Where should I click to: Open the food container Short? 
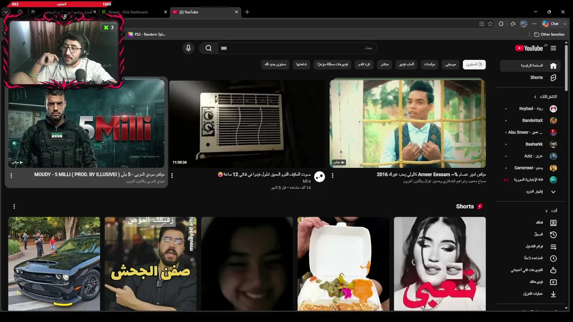tap(343, 264)
